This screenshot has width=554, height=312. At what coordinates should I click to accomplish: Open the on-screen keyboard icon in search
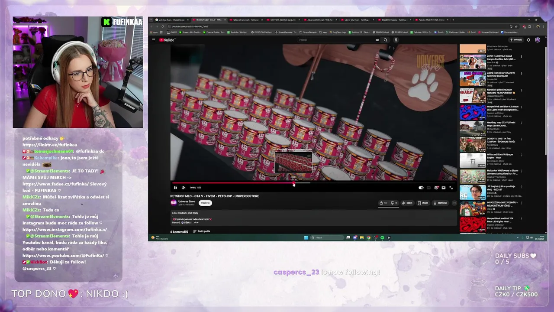coord(377,40)
